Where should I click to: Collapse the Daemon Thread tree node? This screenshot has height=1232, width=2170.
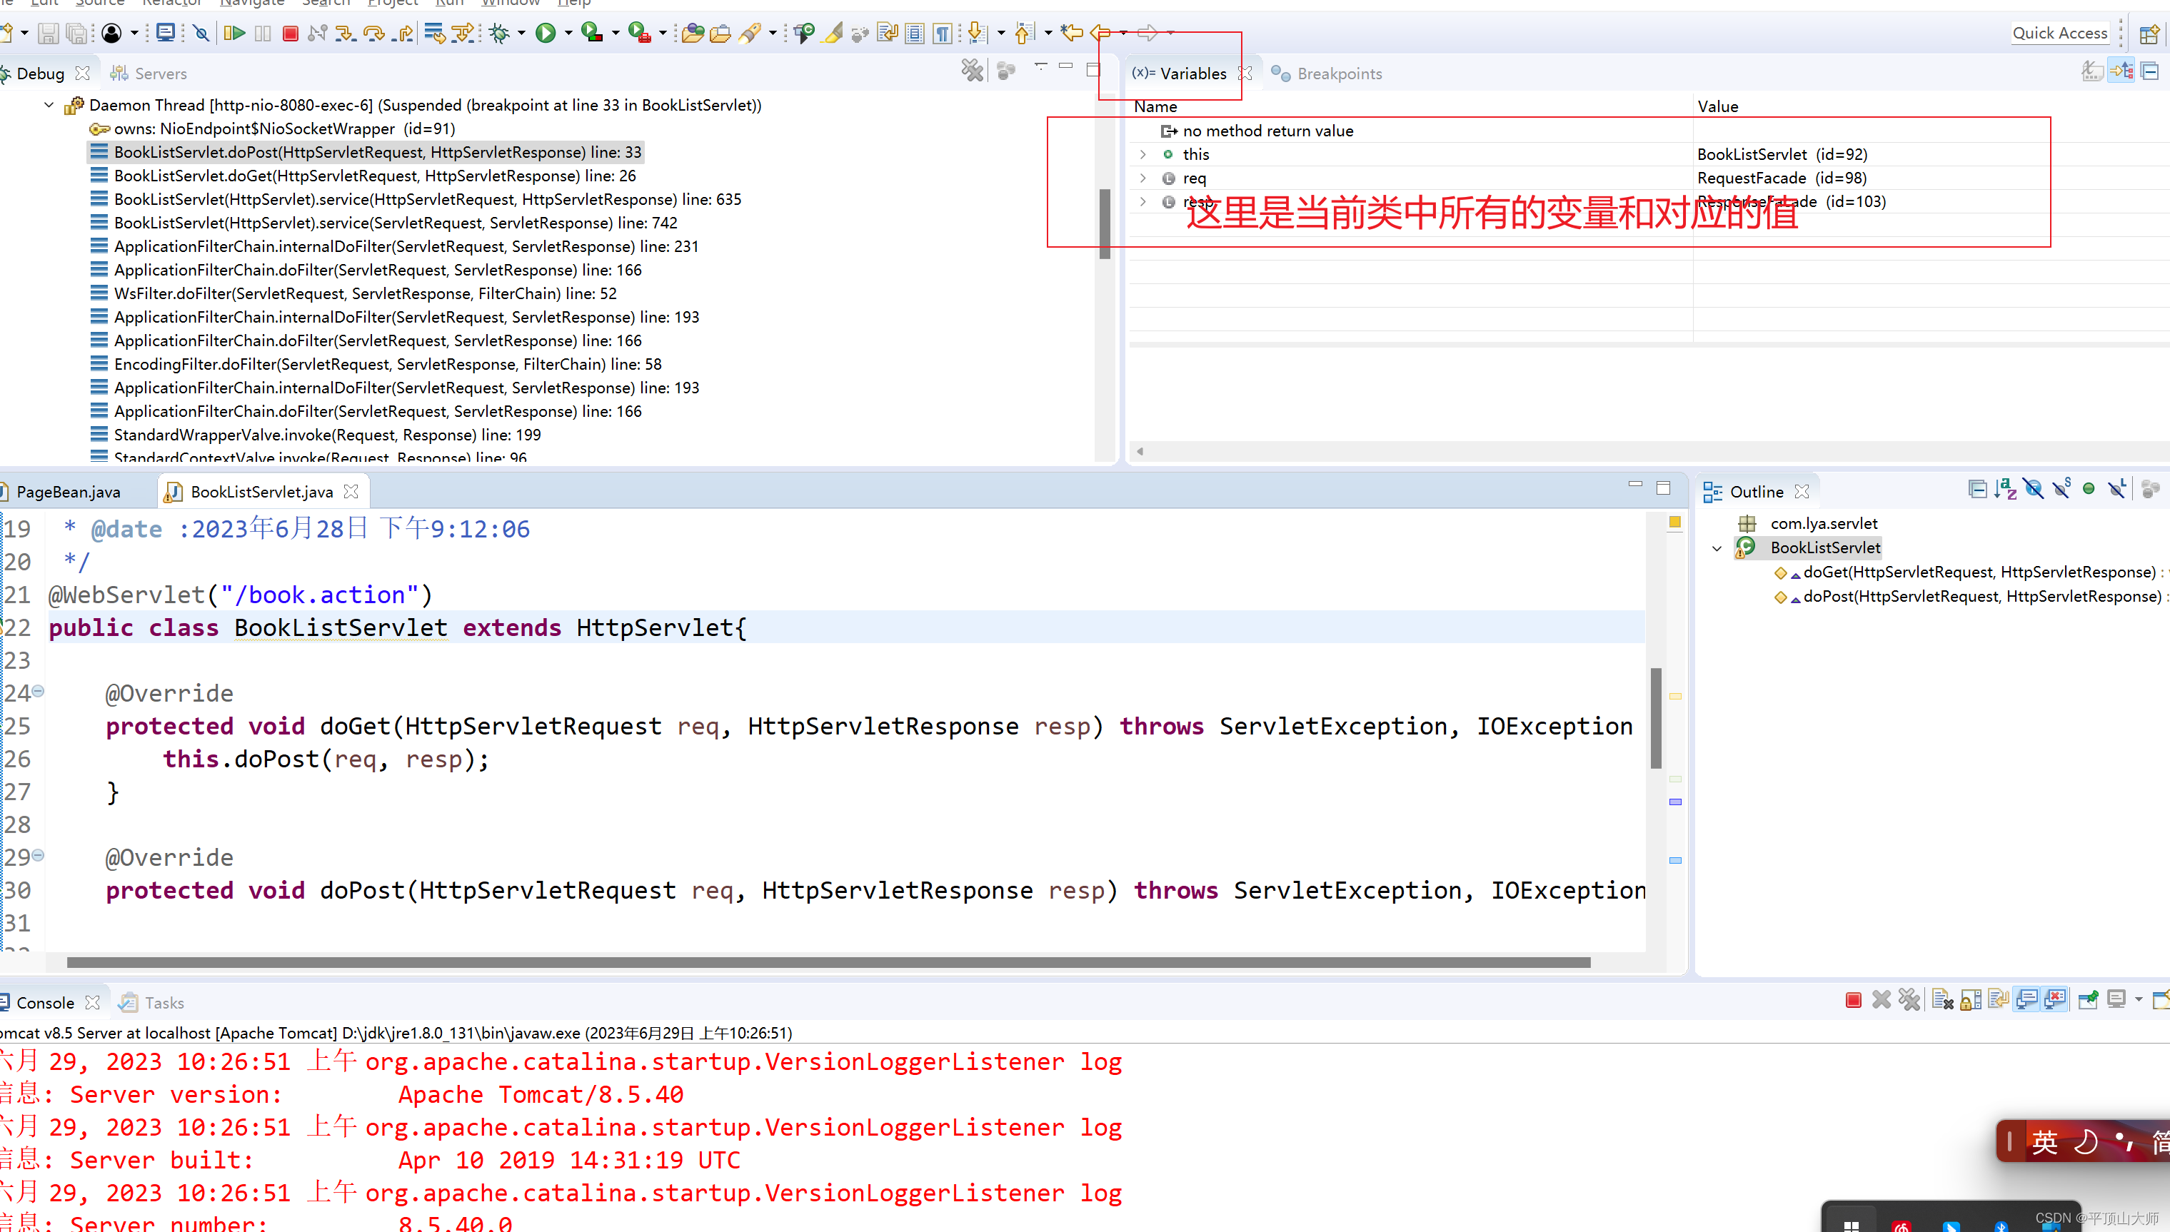[49, 105]
